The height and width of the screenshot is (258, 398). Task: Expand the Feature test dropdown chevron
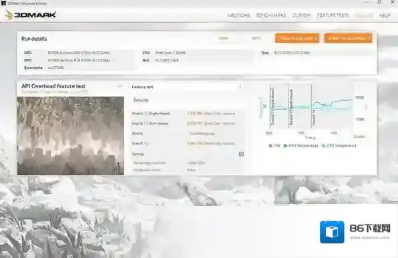click(x=240, y=87)
